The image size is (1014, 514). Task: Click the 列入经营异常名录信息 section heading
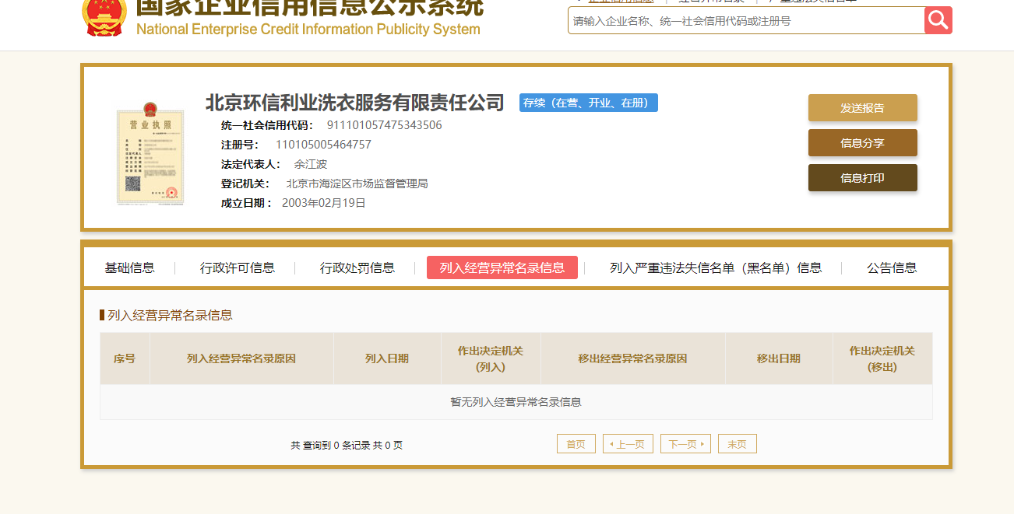tap(170, 315)
